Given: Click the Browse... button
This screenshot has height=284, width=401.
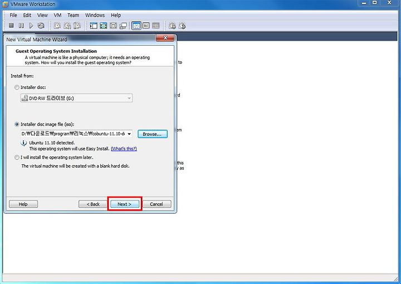Looking at the screenshot, I should 153,134.
